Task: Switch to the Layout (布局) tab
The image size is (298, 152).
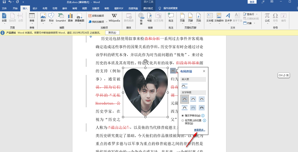Action: coord(45,8)
